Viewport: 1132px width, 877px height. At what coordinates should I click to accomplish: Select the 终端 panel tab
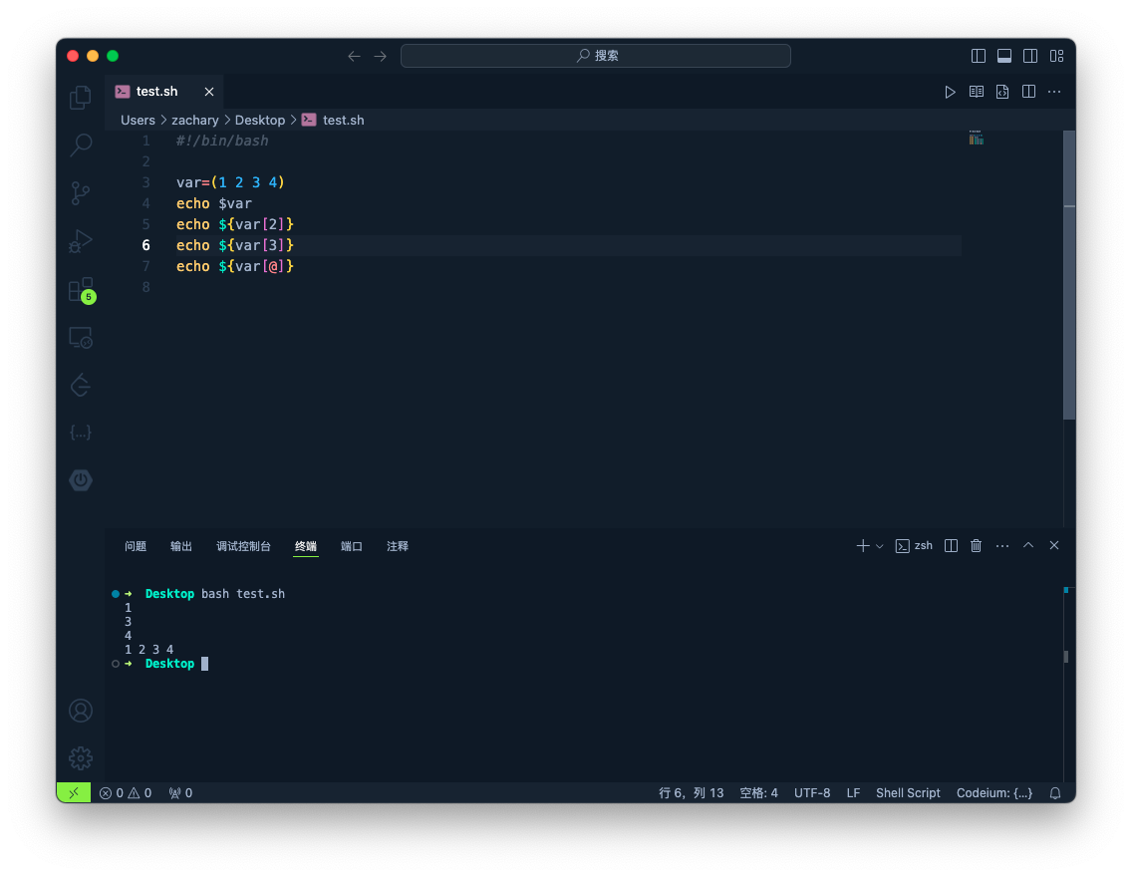coord(305,546)
